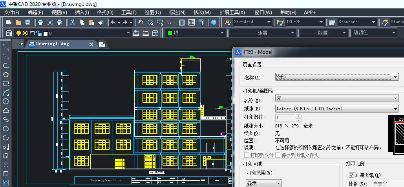Click the Print icon in the toolbar
404x187 pixels.
click(x=40, y=22)
